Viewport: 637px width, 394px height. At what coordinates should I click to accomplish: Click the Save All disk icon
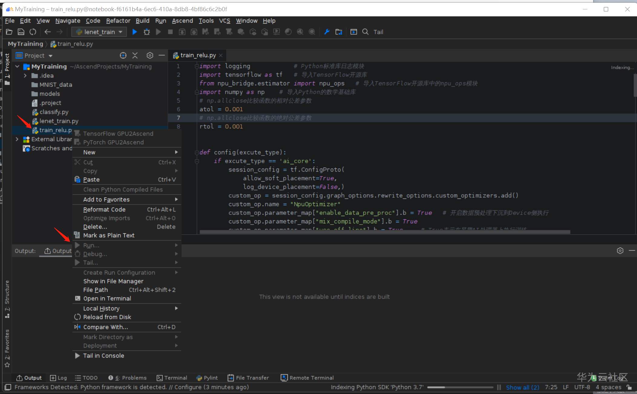click(x=21, y=32)
